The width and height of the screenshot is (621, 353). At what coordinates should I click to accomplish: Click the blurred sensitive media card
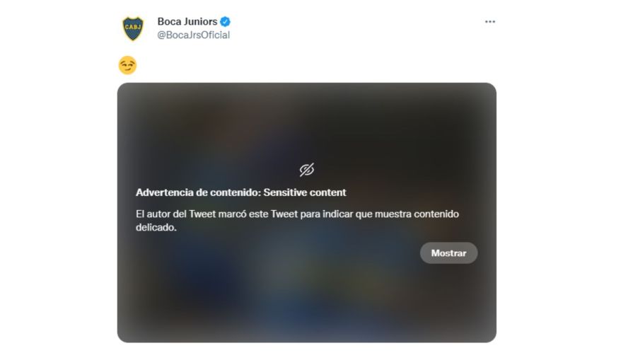tap(306, 213)
